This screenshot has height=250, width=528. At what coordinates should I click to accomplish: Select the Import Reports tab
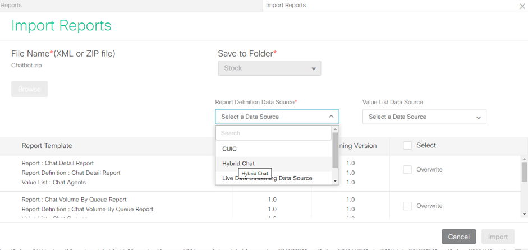click(x=286, y=6)
